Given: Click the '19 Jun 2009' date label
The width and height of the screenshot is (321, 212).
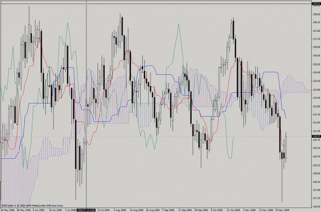Looking at the screenshot, I should click(56, 210).
